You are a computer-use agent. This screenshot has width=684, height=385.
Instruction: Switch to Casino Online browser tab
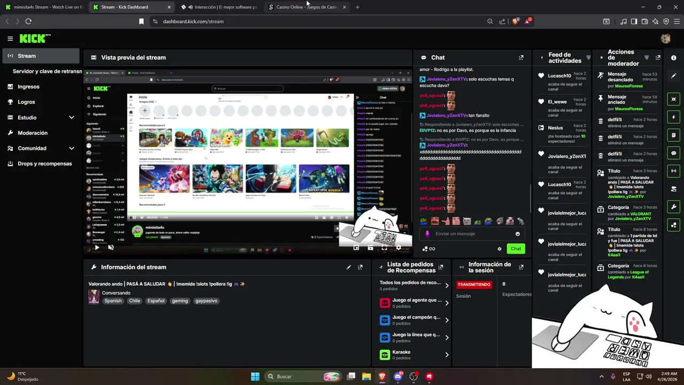[307, 7]
